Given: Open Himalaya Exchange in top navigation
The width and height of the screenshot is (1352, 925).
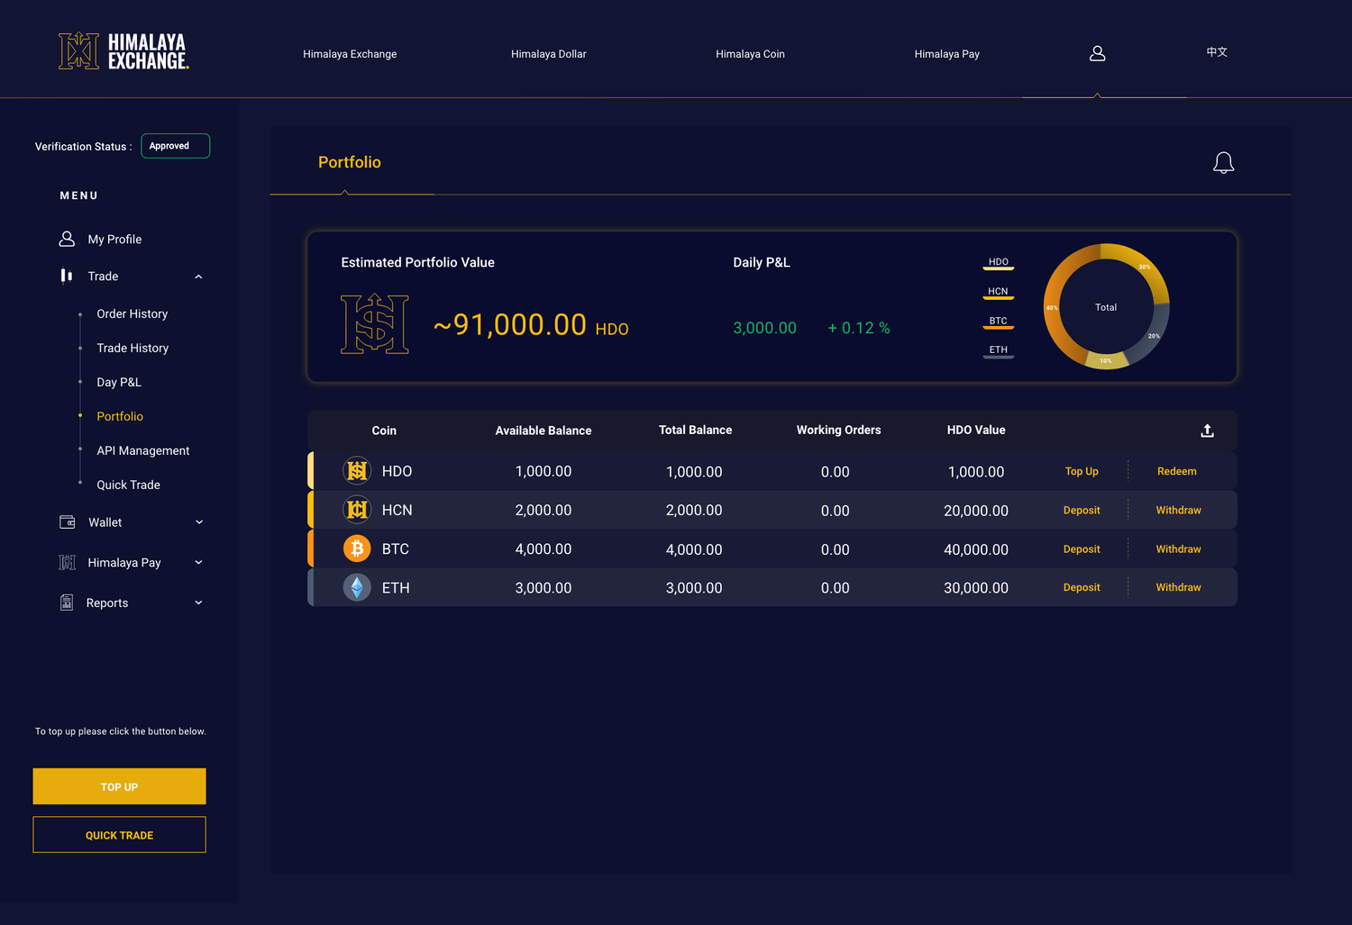Looking at the screenshot, I should point(350,54).
